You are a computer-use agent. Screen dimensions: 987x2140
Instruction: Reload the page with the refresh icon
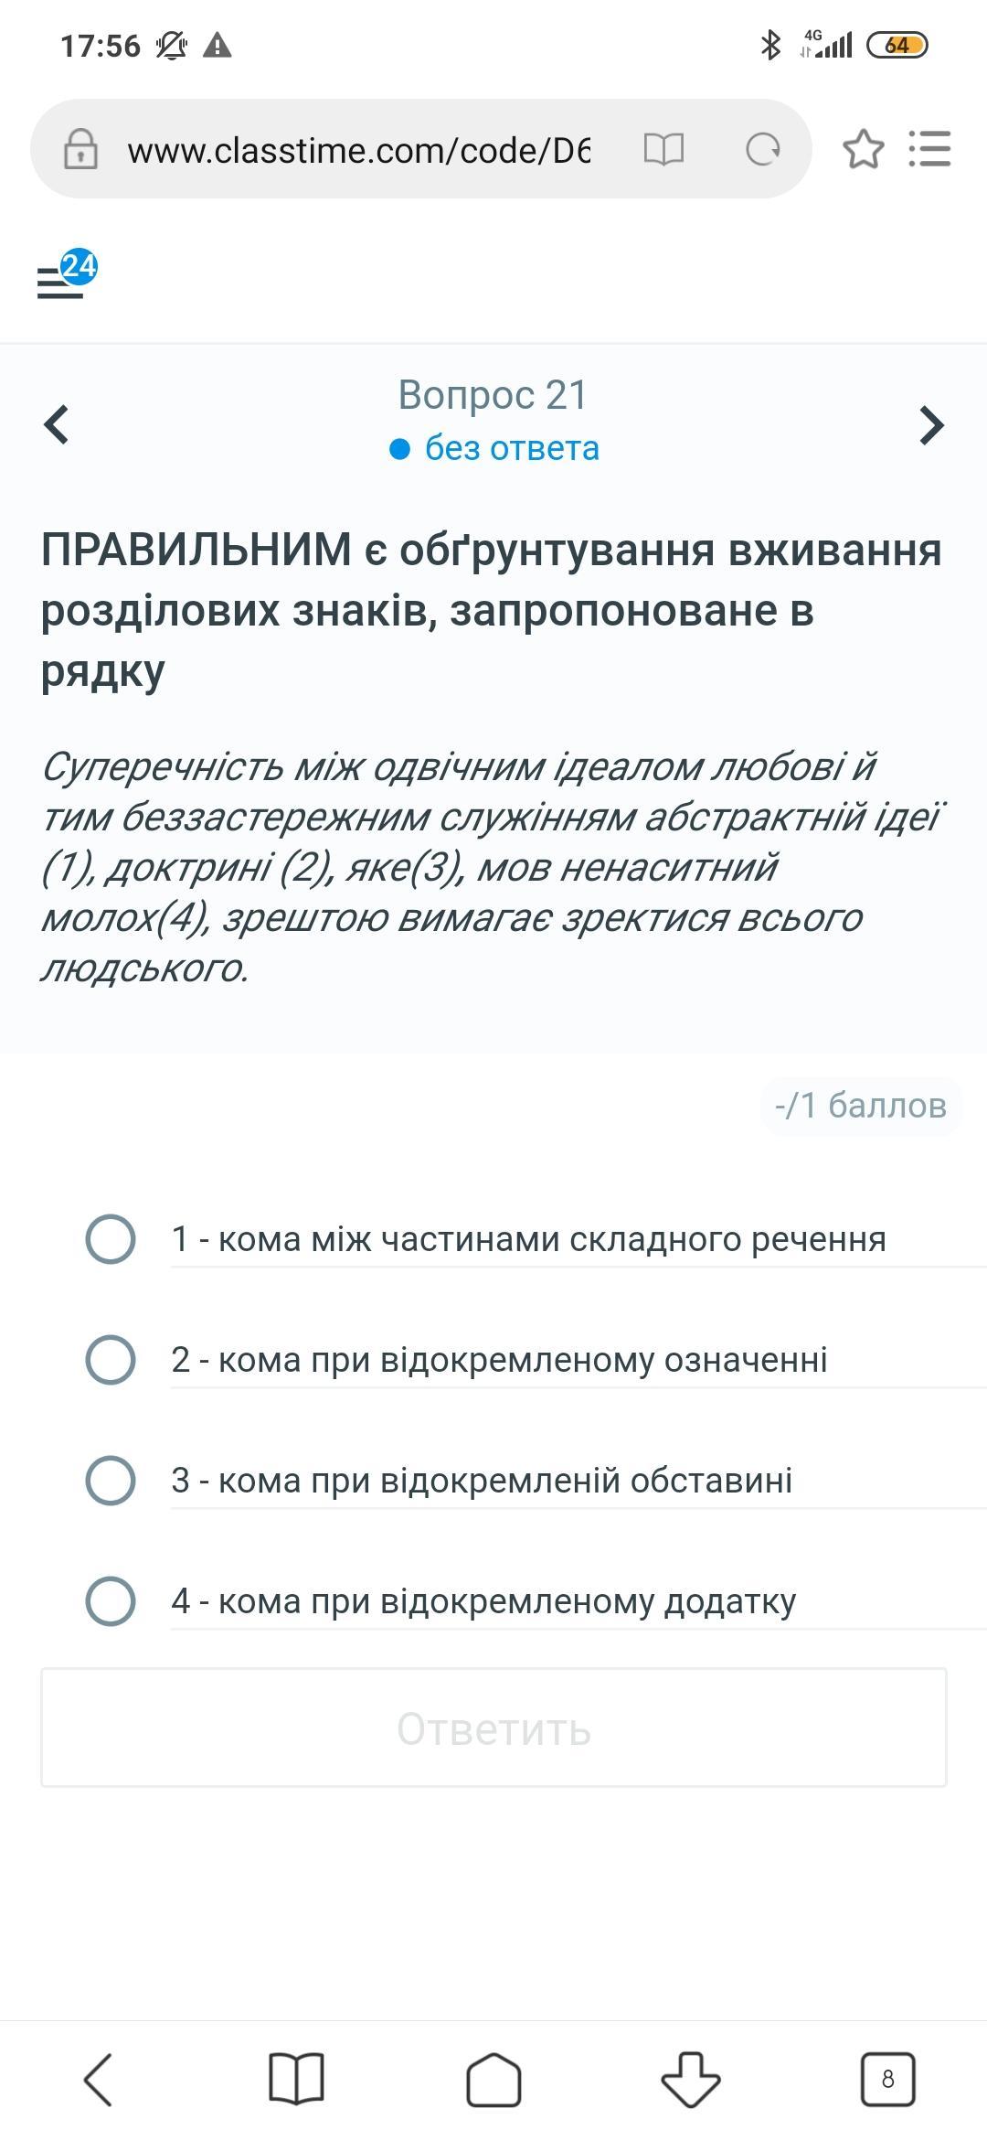pyautogui.click(x=763, y=149)
